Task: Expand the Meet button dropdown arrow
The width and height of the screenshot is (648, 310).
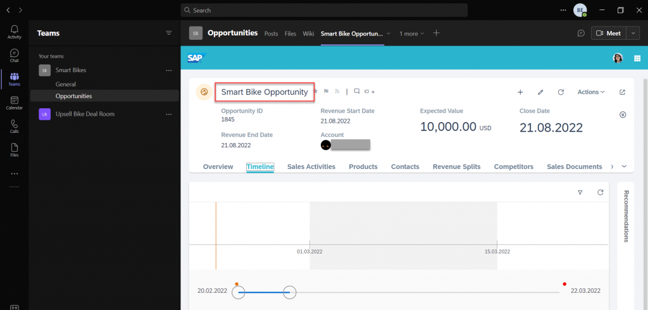Action: coord(633,34)
